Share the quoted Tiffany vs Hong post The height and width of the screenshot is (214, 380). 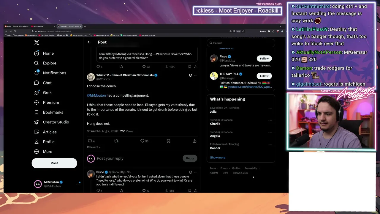(196, 67)
